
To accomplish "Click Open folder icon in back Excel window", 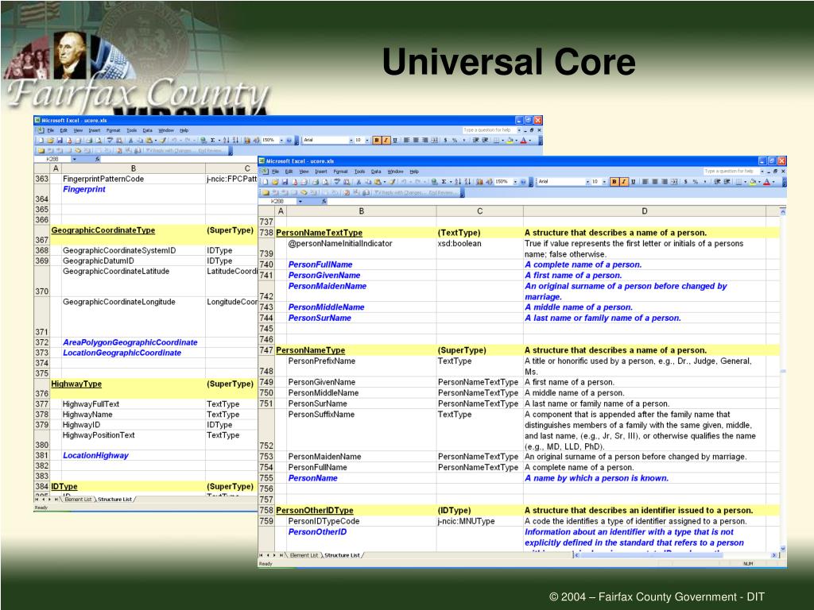I will click(50, 140).
